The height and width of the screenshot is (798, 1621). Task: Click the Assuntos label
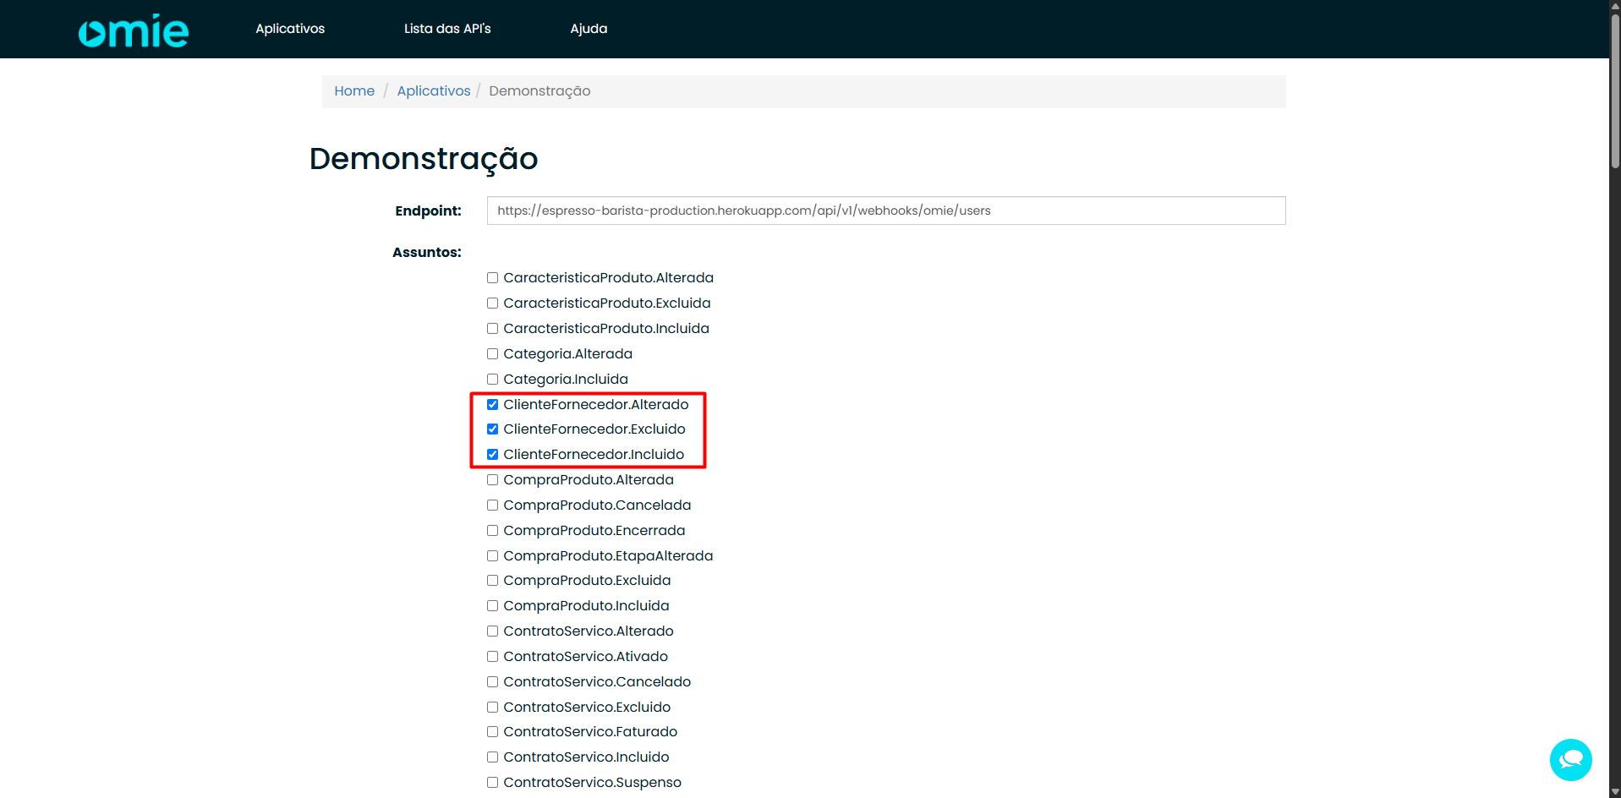tap(427, 252)
